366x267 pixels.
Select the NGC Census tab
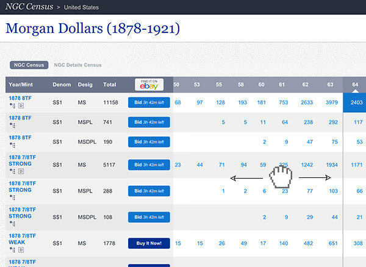(x=29, y=65)
